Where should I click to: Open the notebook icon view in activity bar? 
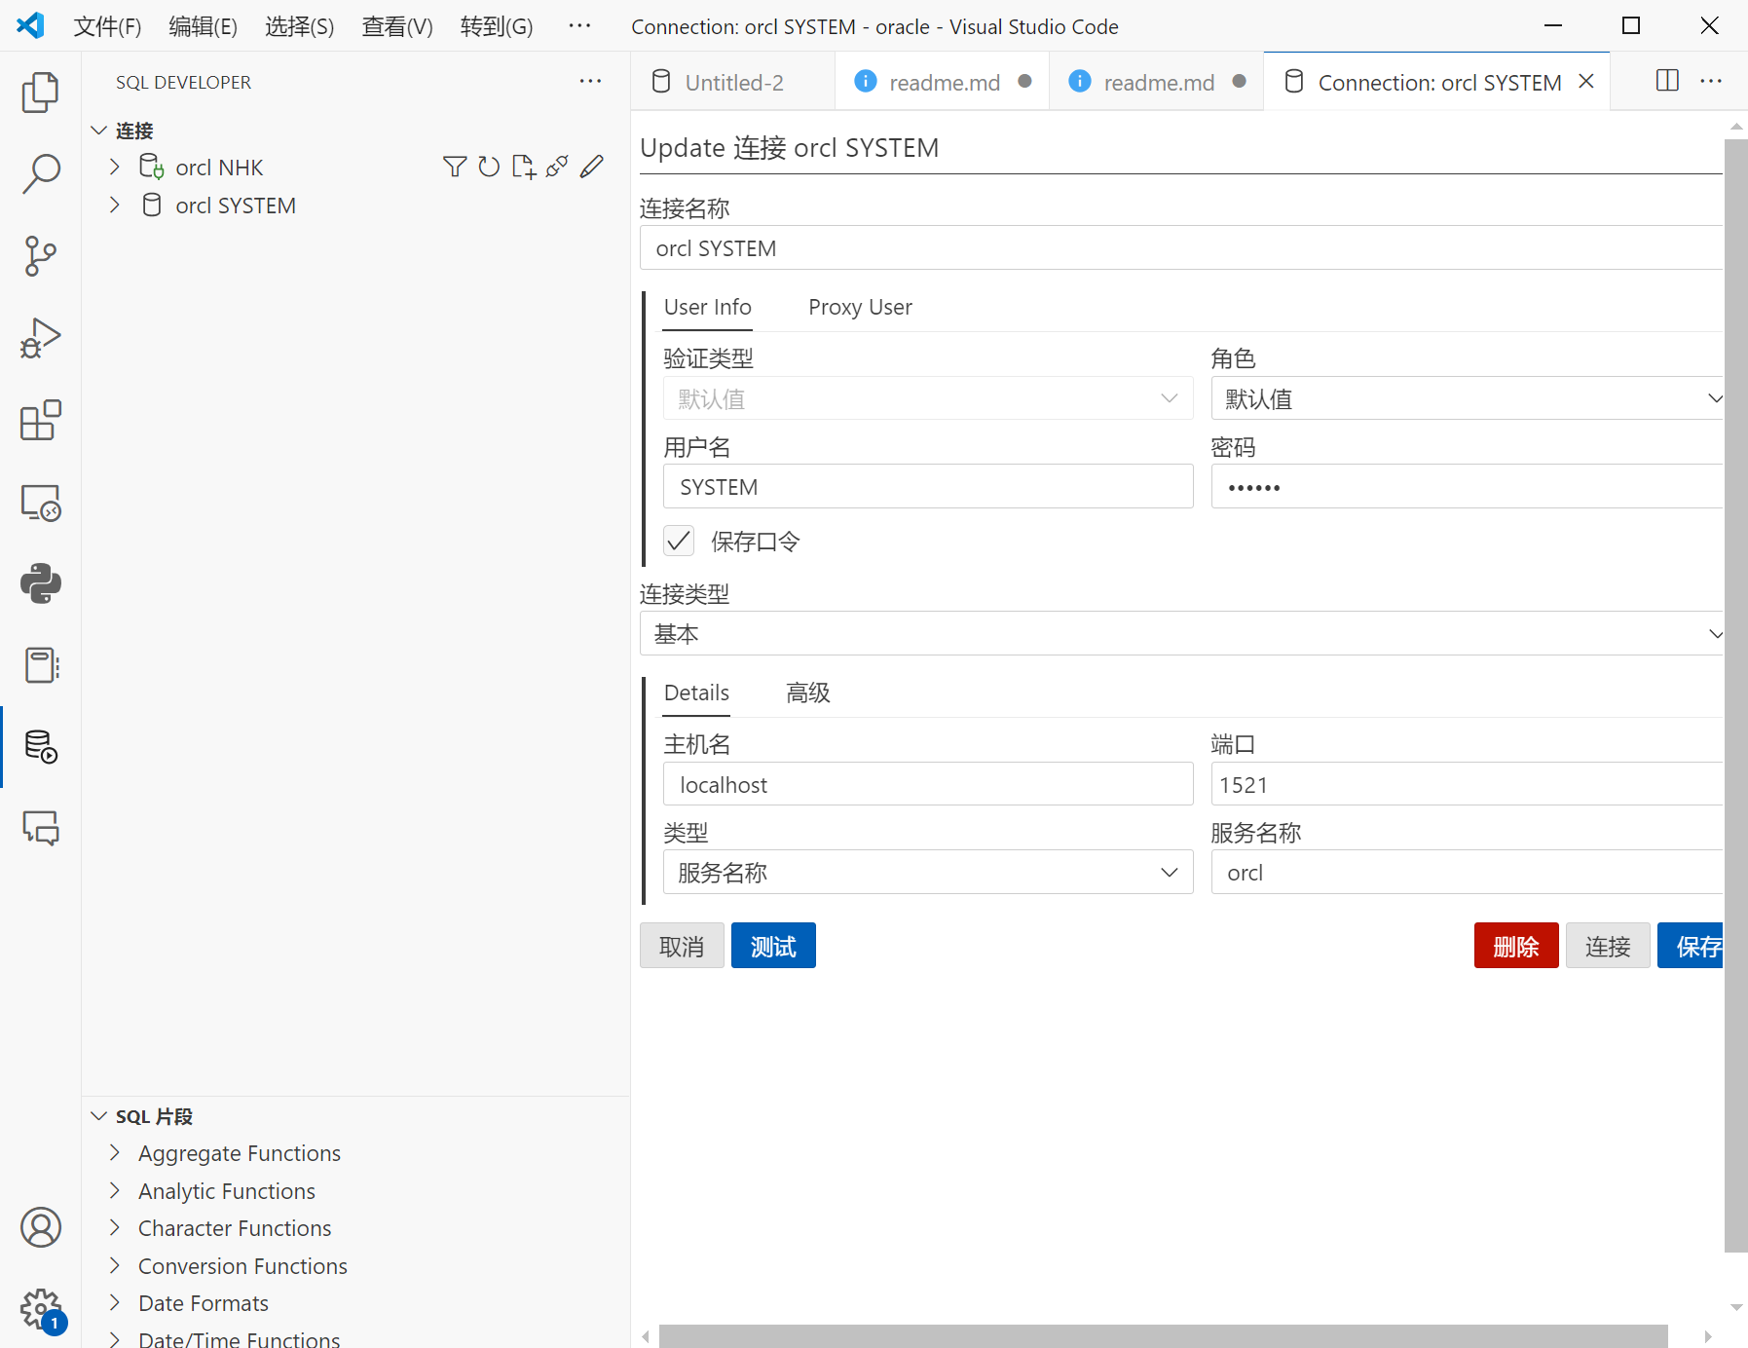click(x=40, y=665)
